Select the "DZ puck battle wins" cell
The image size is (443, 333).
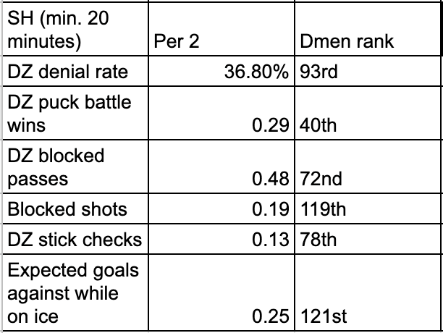pos(75,114)
